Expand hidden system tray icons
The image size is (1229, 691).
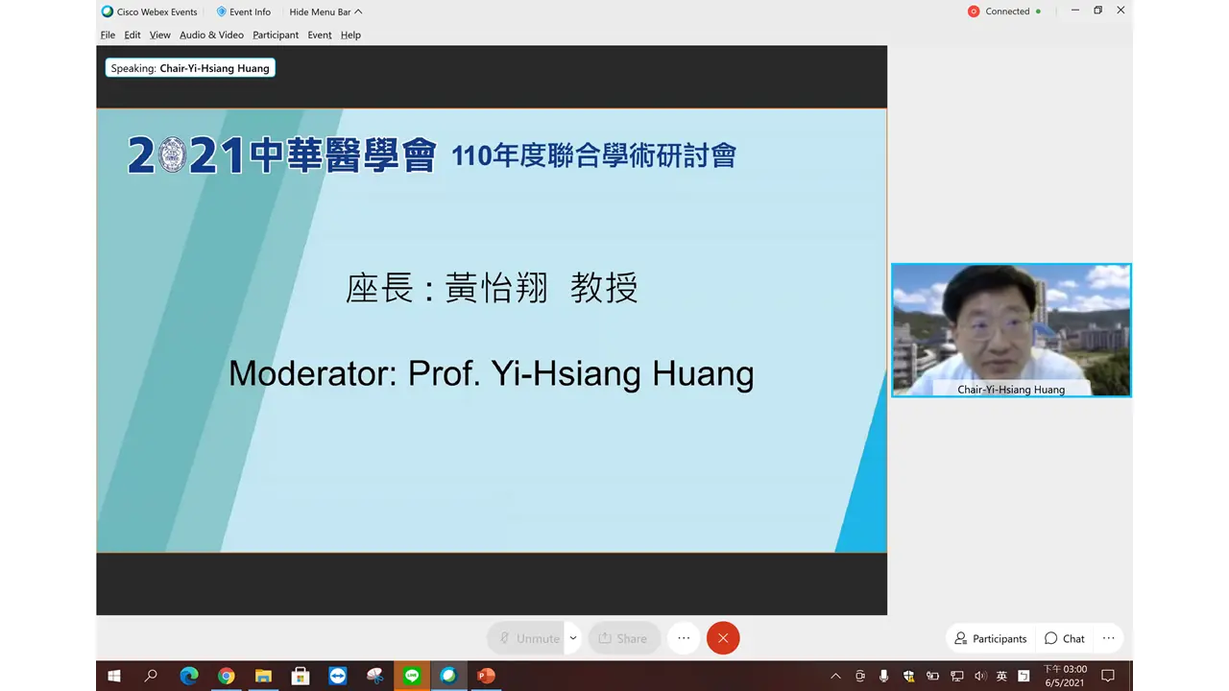click(835, 676)
